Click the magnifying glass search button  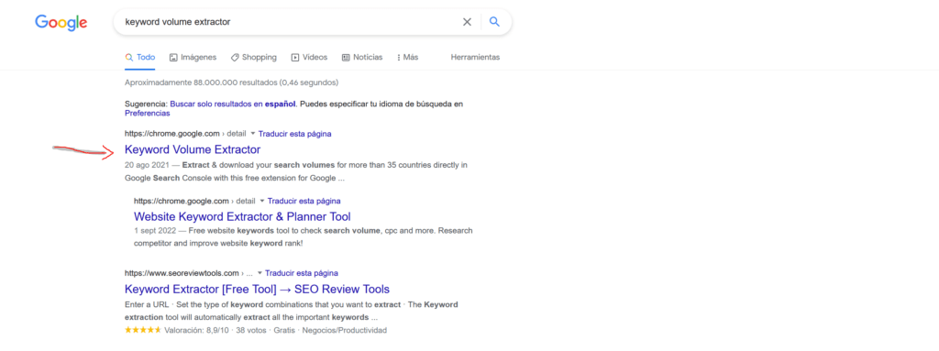tap(494, 22)
